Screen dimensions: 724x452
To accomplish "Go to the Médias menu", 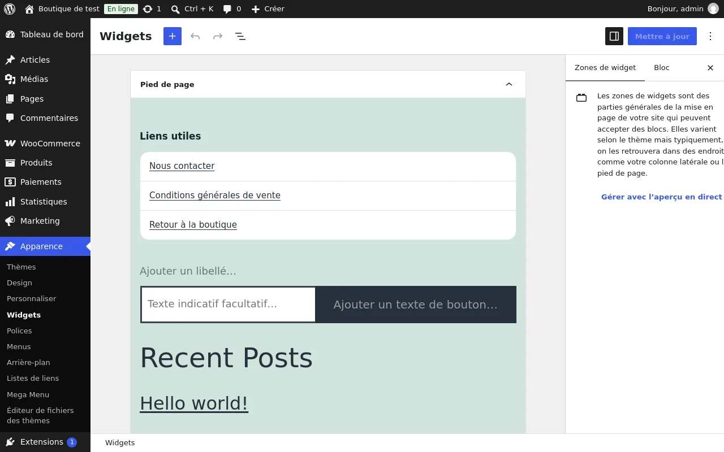I will [45, 79].
